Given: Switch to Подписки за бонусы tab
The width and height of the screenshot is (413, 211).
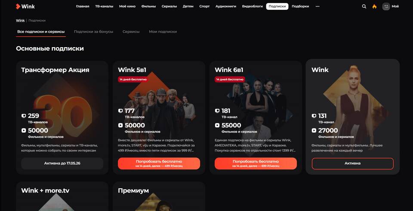Looking at the screenshot, I should (x=93, y=31).
